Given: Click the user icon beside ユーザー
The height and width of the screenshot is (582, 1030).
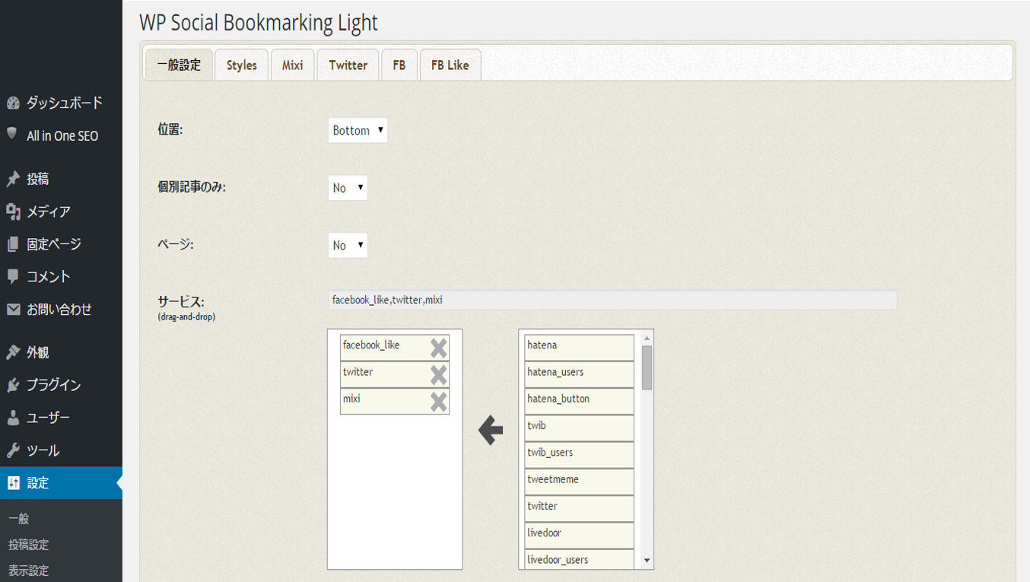Looking at the screenshot, I should pos(13,418).
